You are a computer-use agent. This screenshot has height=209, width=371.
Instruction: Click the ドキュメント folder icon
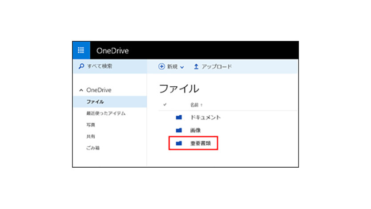coord(179,117)
